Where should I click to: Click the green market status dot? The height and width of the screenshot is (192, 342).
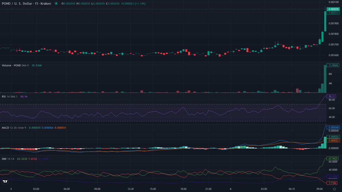pos(56,3)
